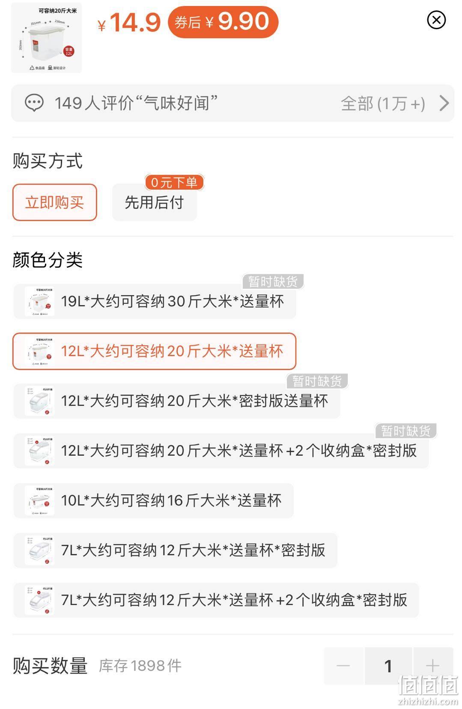
Task: Select 立即购买 purchase method
Action: pos(55,202)
